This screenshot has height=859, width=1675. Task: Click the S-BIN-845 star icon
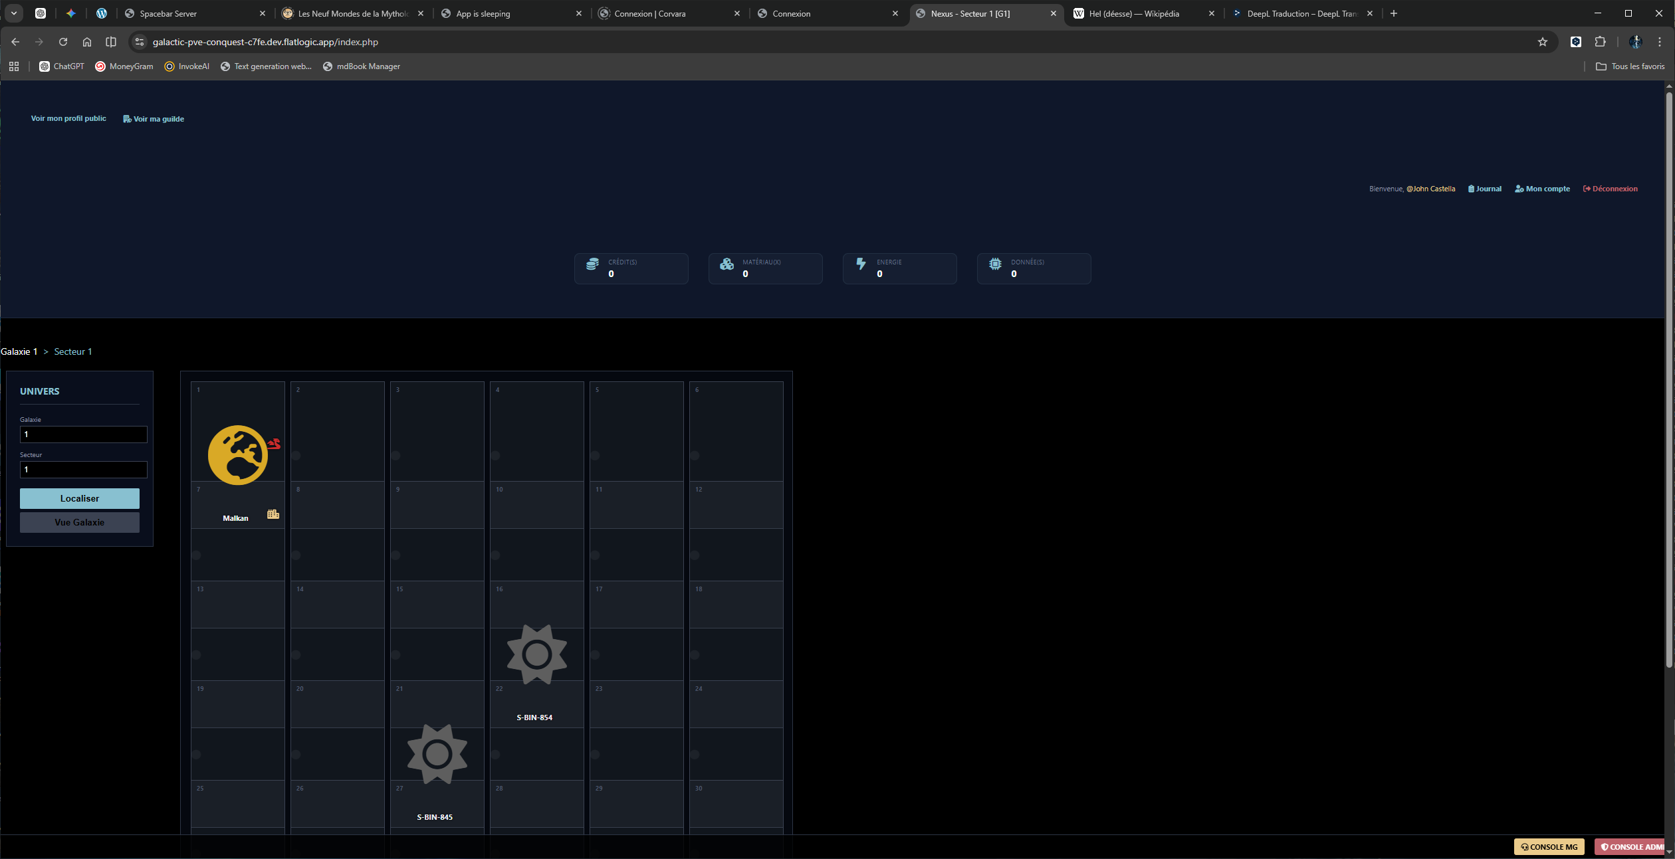click(x=437, y=754)
